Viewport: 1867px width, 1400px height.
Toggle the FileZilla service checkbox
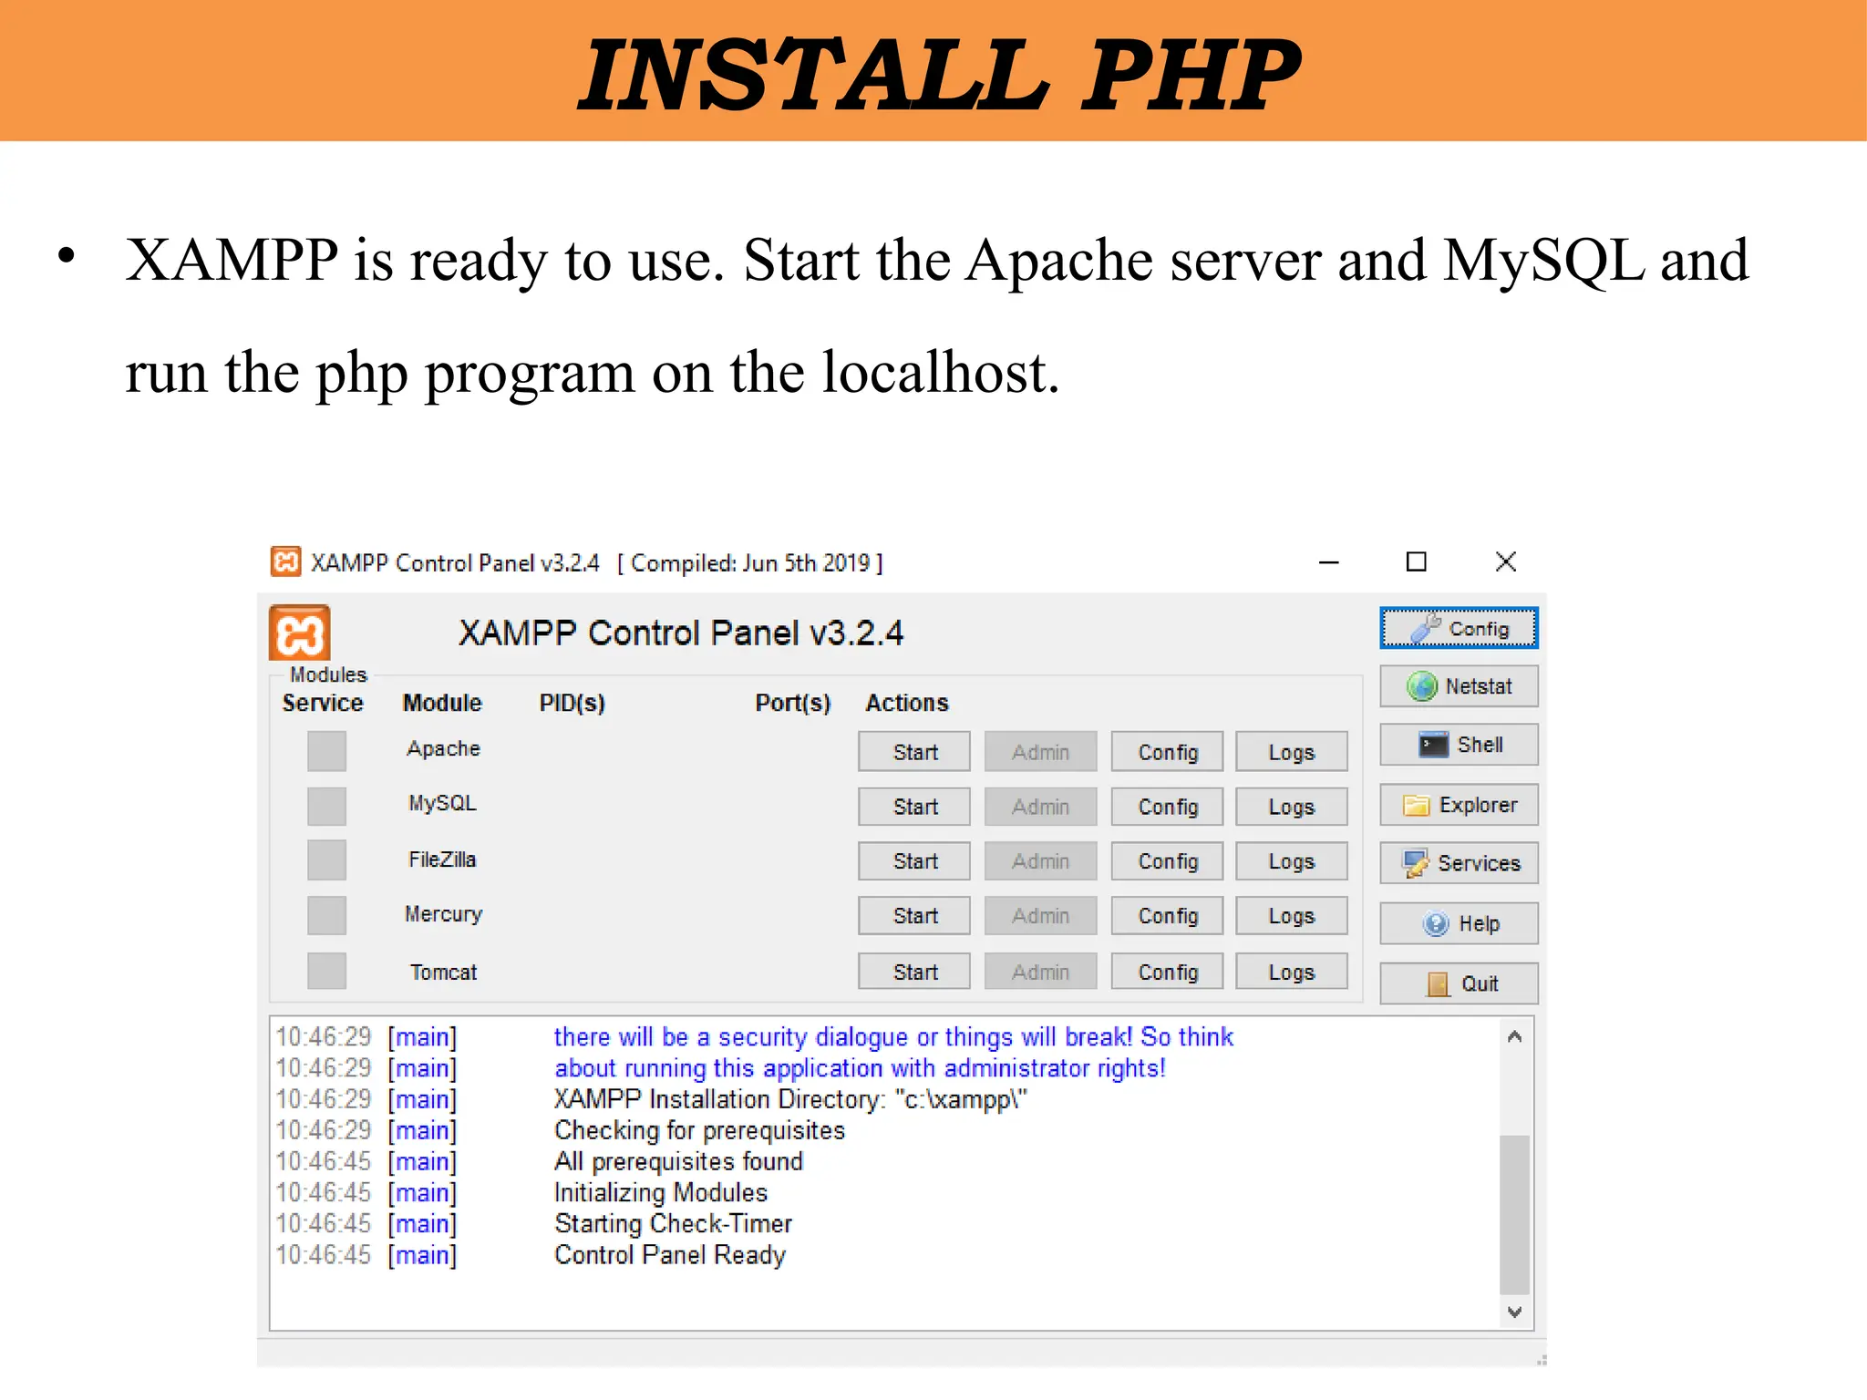326,860
